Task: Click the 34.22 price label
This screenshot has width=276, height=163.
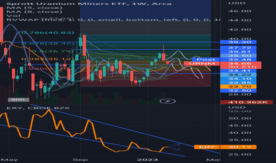Action: (x=238, y=75)
